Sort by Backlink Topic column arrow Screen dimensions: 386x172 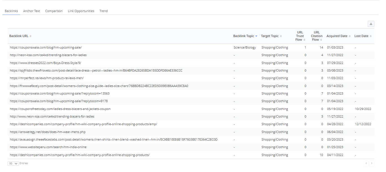[x=256, y=36]
